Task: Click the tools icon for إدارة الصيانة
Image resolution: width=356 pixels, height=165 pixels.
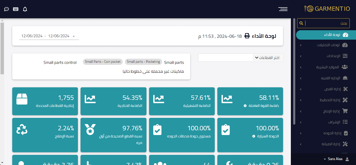Action: [345, 144]
